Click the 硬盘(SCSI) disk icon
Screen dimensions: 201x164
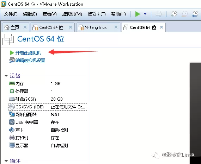click(x=12, y=99)
